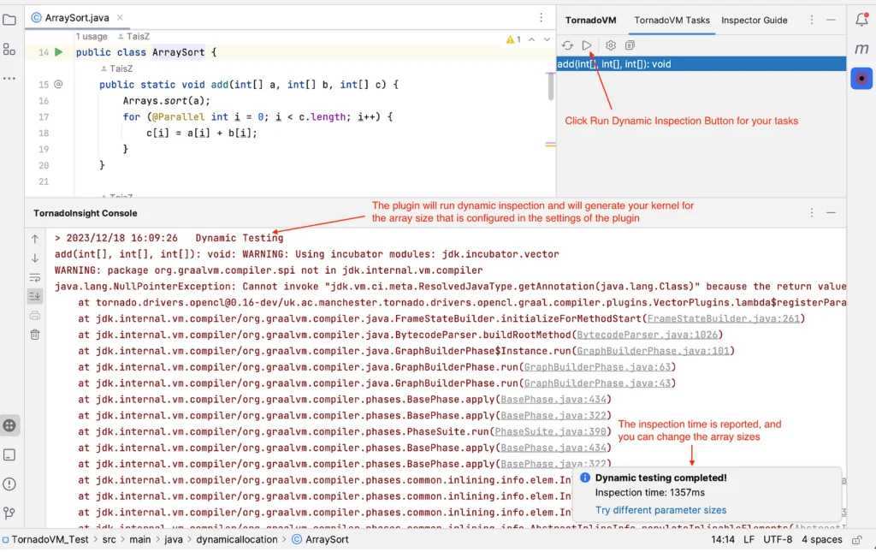Click the refresh tasks icon in TornadoVM panel
The image size is (876, 552).
(567, 45)
